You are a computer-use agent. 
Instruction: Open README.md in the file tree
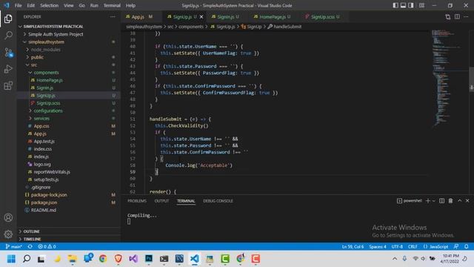coord(44,210)
